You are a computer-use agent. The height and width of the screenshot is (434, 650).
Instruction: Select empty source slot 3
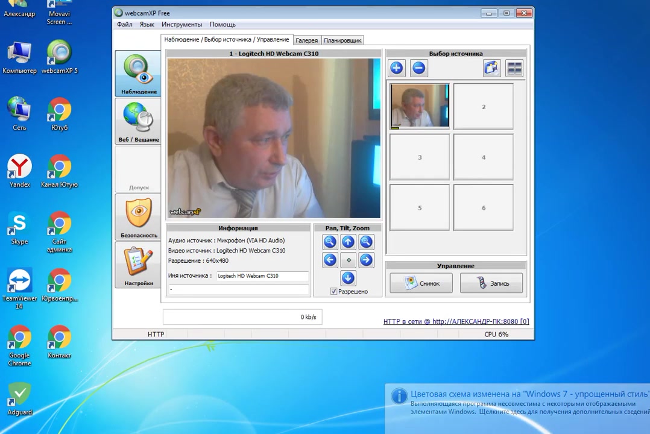pyautogui.click(x=420, y=157)
